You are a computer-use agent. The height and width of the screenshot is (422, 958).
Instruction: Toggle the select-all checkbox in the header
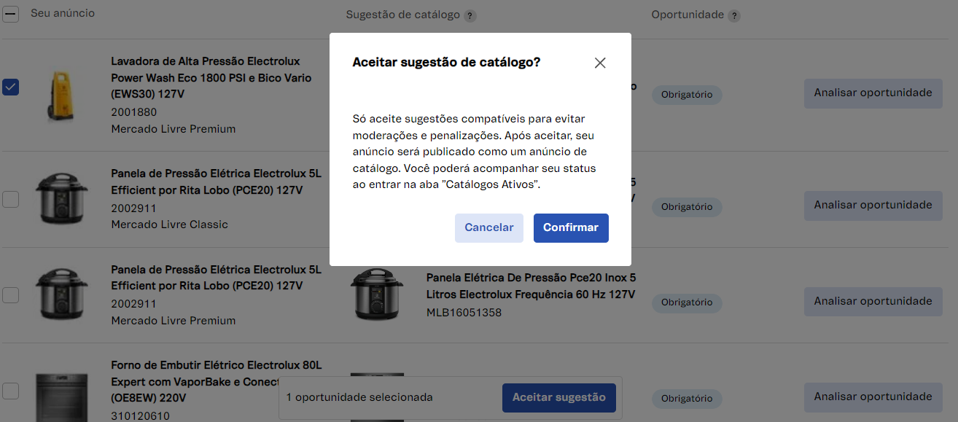[x=10, y=13]
